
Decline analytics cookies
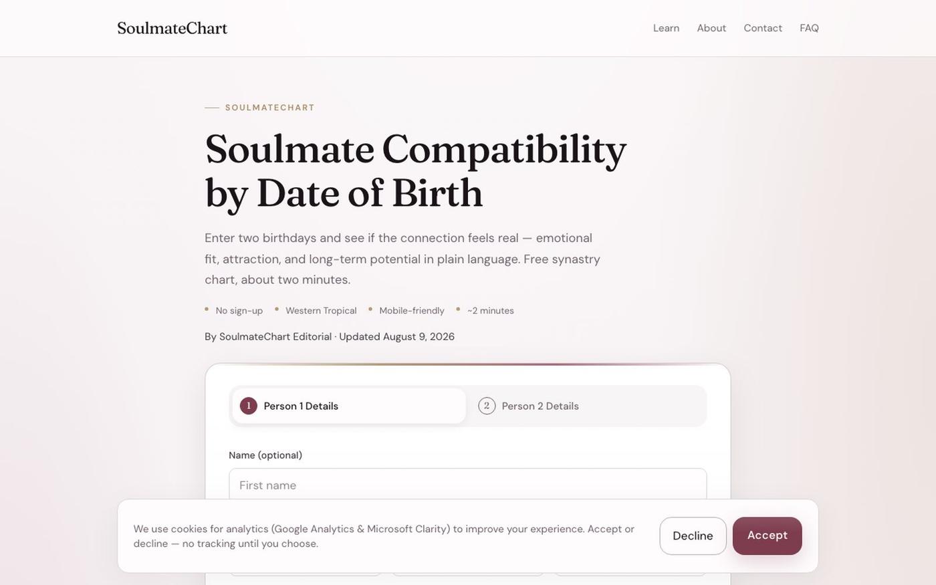tap(693, 536)
